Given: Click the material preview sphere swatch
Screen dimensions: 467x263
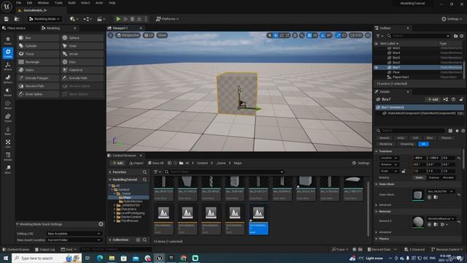Looking at the screenshot, I should [x=418, y=222].
